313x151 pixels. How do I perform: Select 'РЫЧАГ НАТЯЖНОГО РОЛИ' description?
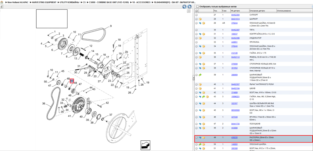(262, 84)
